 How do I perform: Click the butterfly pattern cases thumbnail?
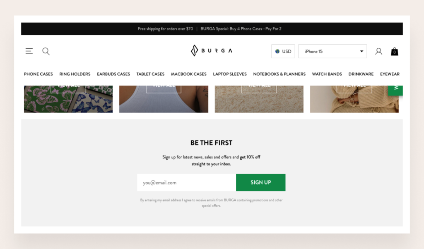pyautogui.click(x=68, y=99)
